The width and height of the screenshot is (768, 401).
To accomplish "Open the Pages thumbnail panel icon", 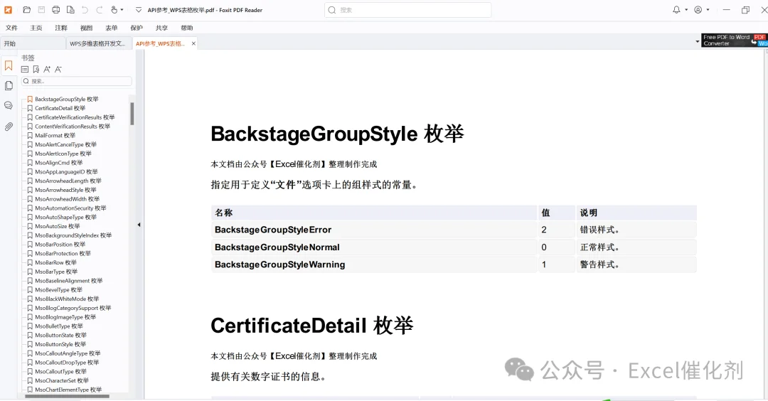I will pos(9,86).
